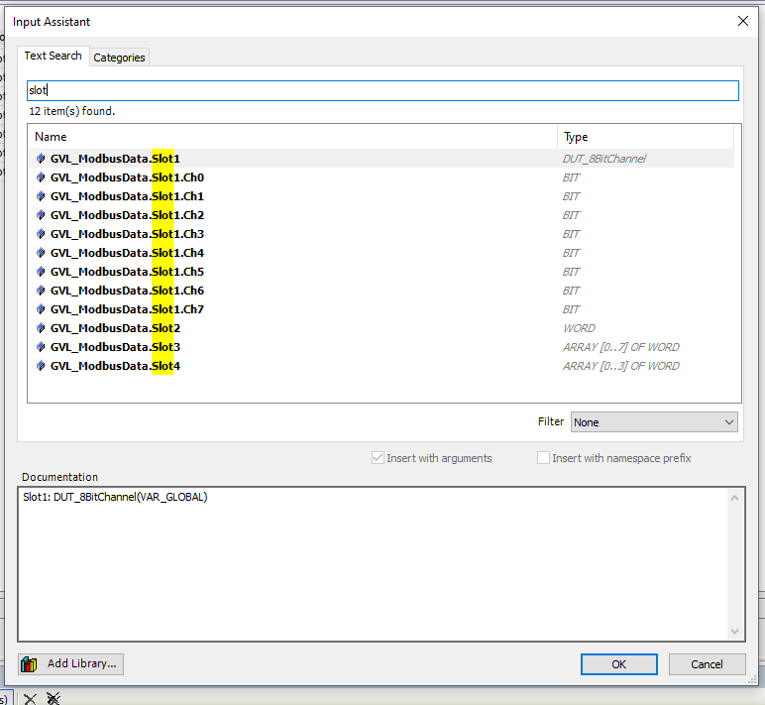Click variable icon beside Slot1.Ch7 row
765x705 pixels.
click(x=41, y=309)
